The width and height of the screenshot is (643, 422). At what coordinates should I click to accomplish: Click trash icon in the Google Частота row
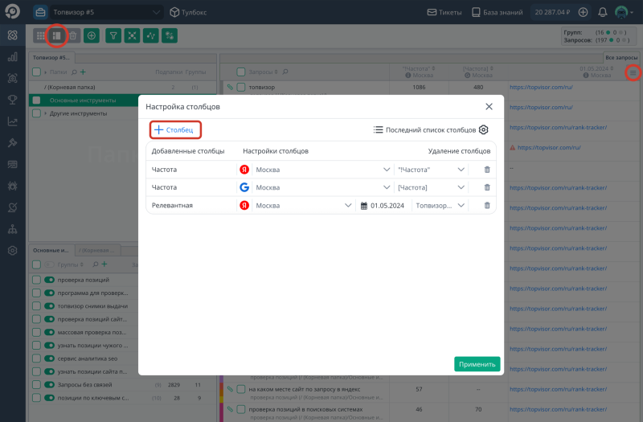pyautogui.click(x=486, y=187)
